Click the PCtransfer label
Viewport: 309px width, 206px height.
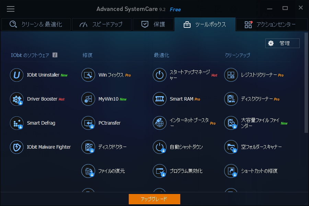110,123
